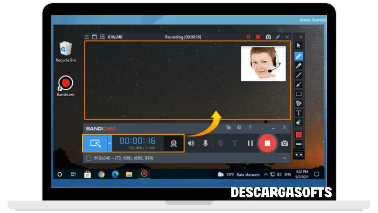Select the Text tool in drawing toolbar
Screen dimensions: 378x213
pyautogui.click(x=299, y=113)
